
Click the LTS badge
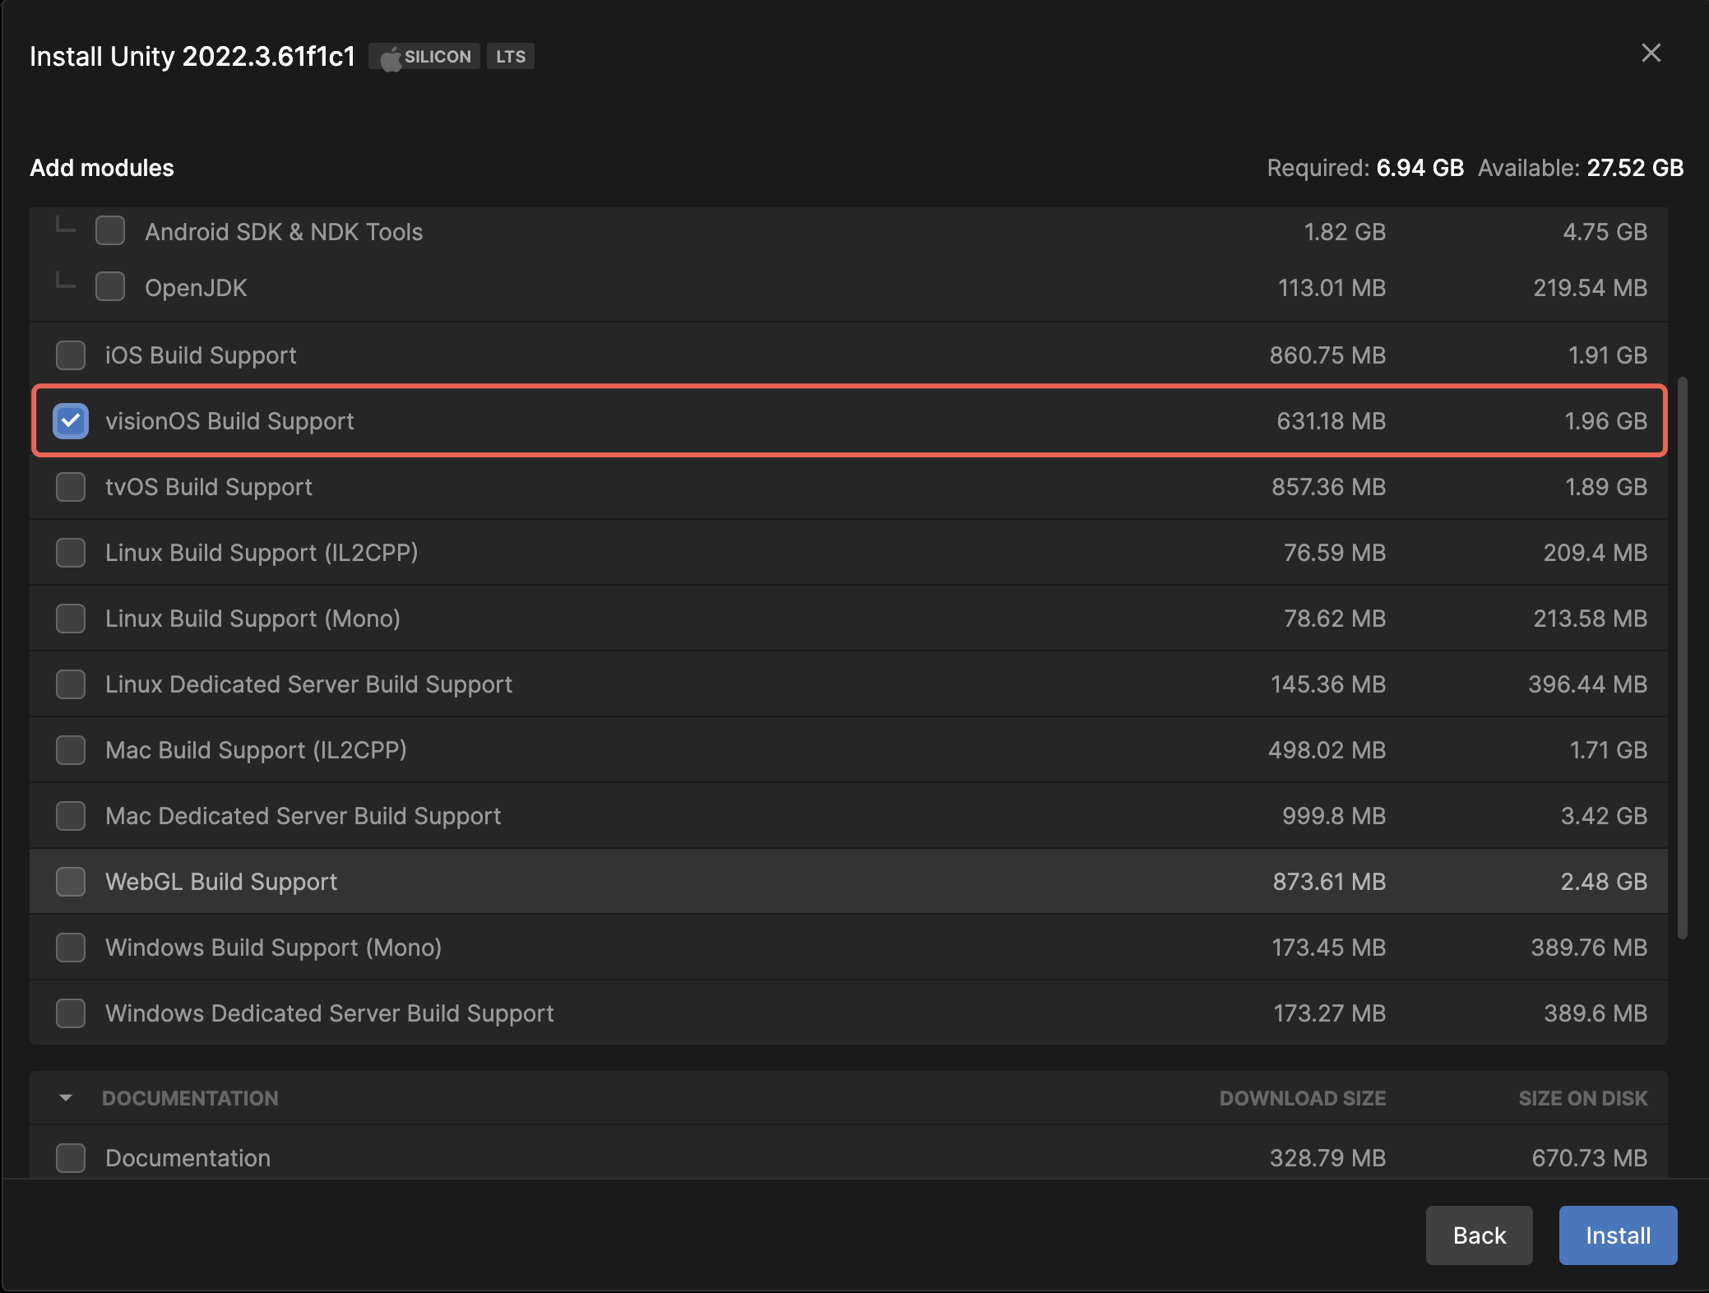(511, 57)
